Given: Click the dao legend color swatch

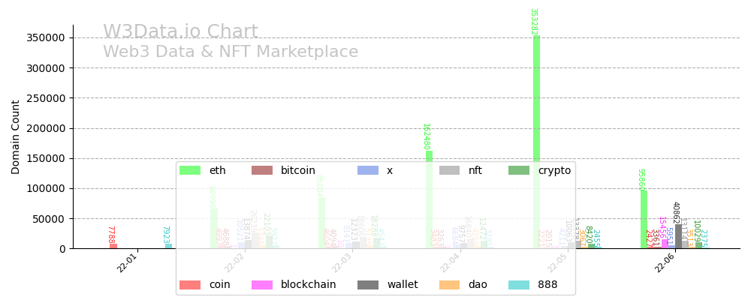Looking at the screenshot, I should click(450, 285).
